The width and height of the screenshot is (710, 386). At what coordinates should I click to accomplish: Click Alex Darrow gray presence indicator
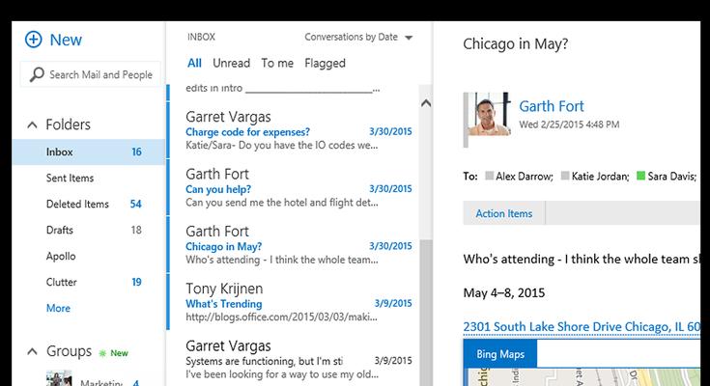pyautogui.click(x=490, y=176)
